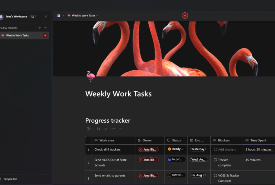Click the lines icon in Blockers header

(x=214, y=140)
